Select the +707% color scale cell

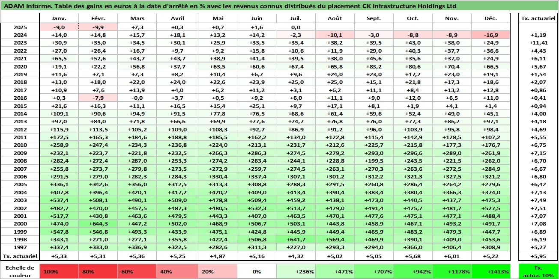(x=373, y=271)
